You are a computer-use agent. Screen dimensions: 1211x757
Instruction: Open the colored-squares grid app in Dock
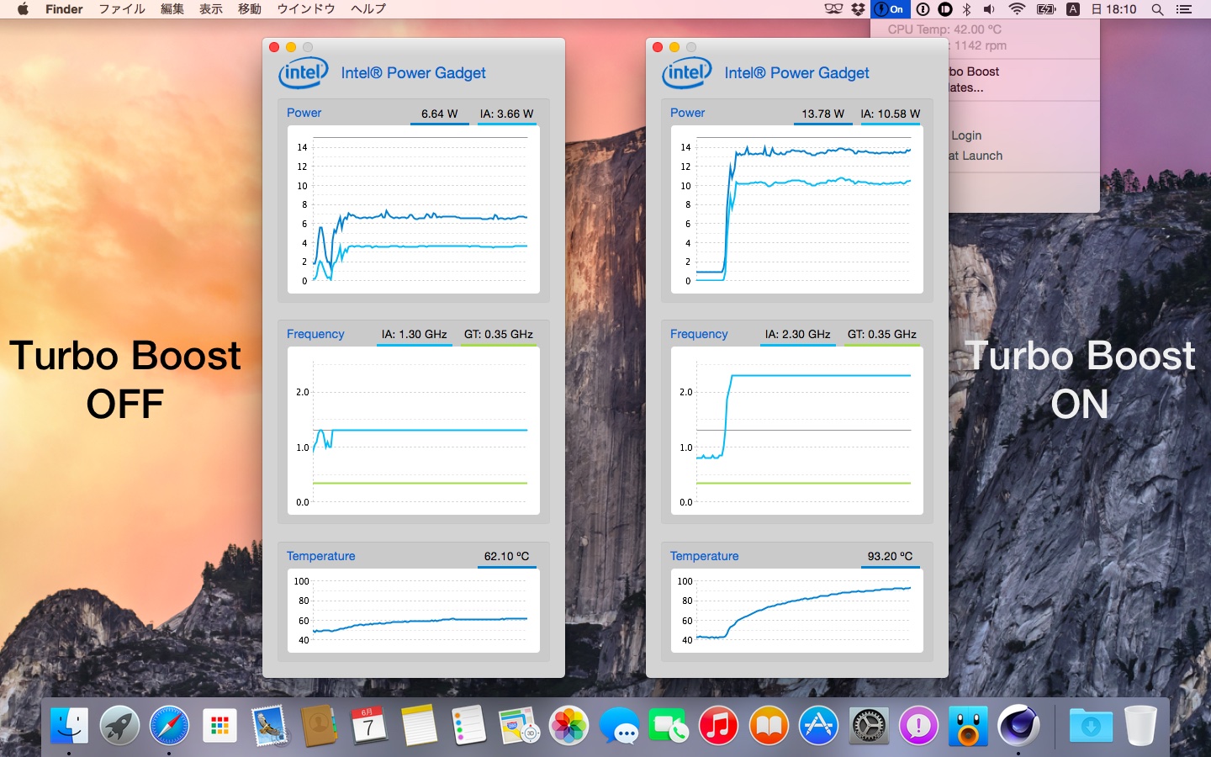pos(219,725)
